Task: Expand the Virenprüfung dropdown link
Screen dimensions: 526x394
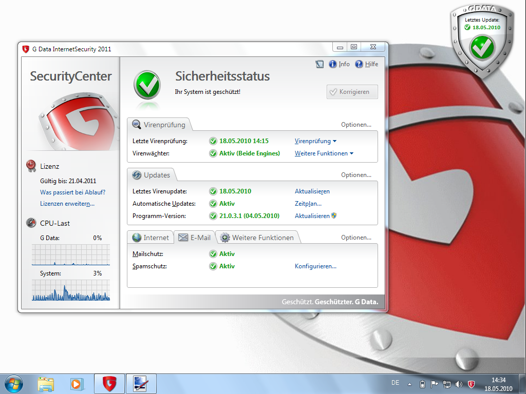Action: click(x=316, y=141)
